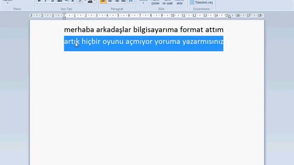
Task: Click the word "attım"
Action: click(x=215, y=29)
